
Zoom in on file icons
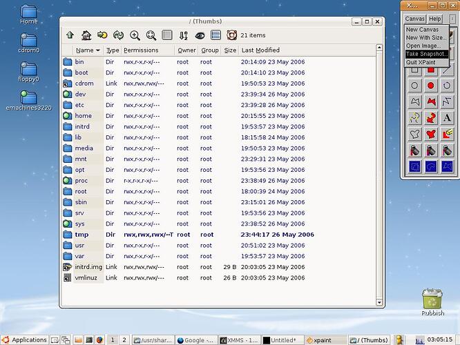135,35
